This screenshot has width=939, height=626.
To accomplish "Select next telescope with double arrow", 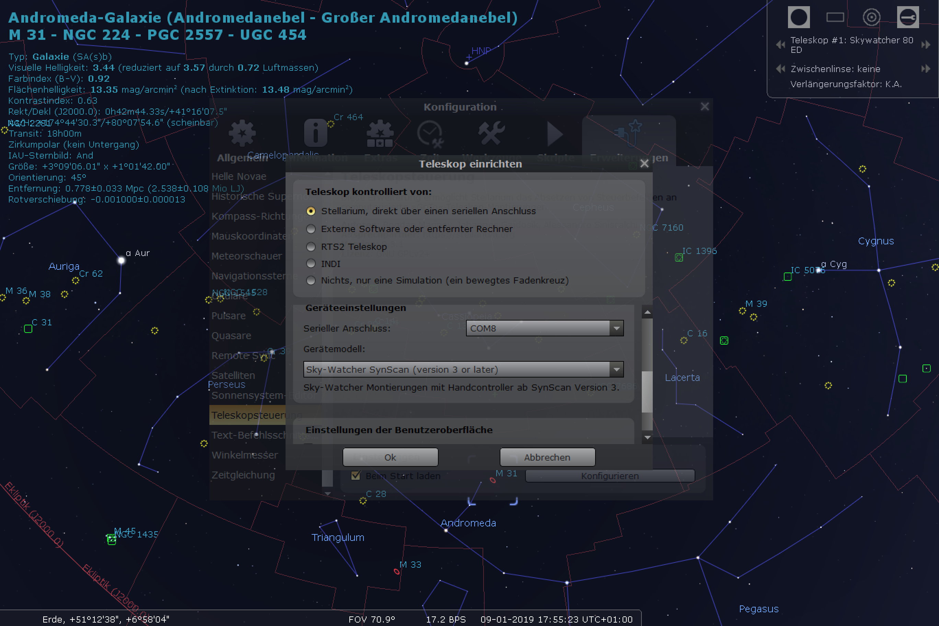I will (926, 44).
